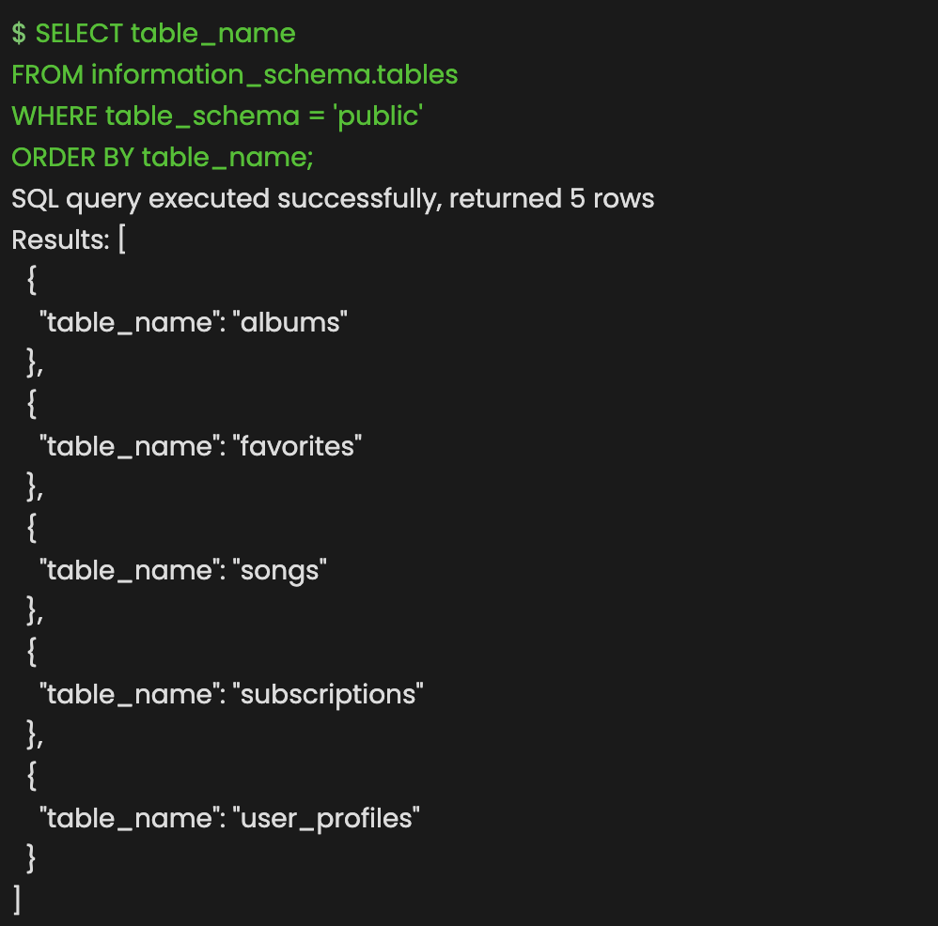Click the "user_profiles" table name value
The width and height of the screenshot is (938, 926).
tap(326, 819)
